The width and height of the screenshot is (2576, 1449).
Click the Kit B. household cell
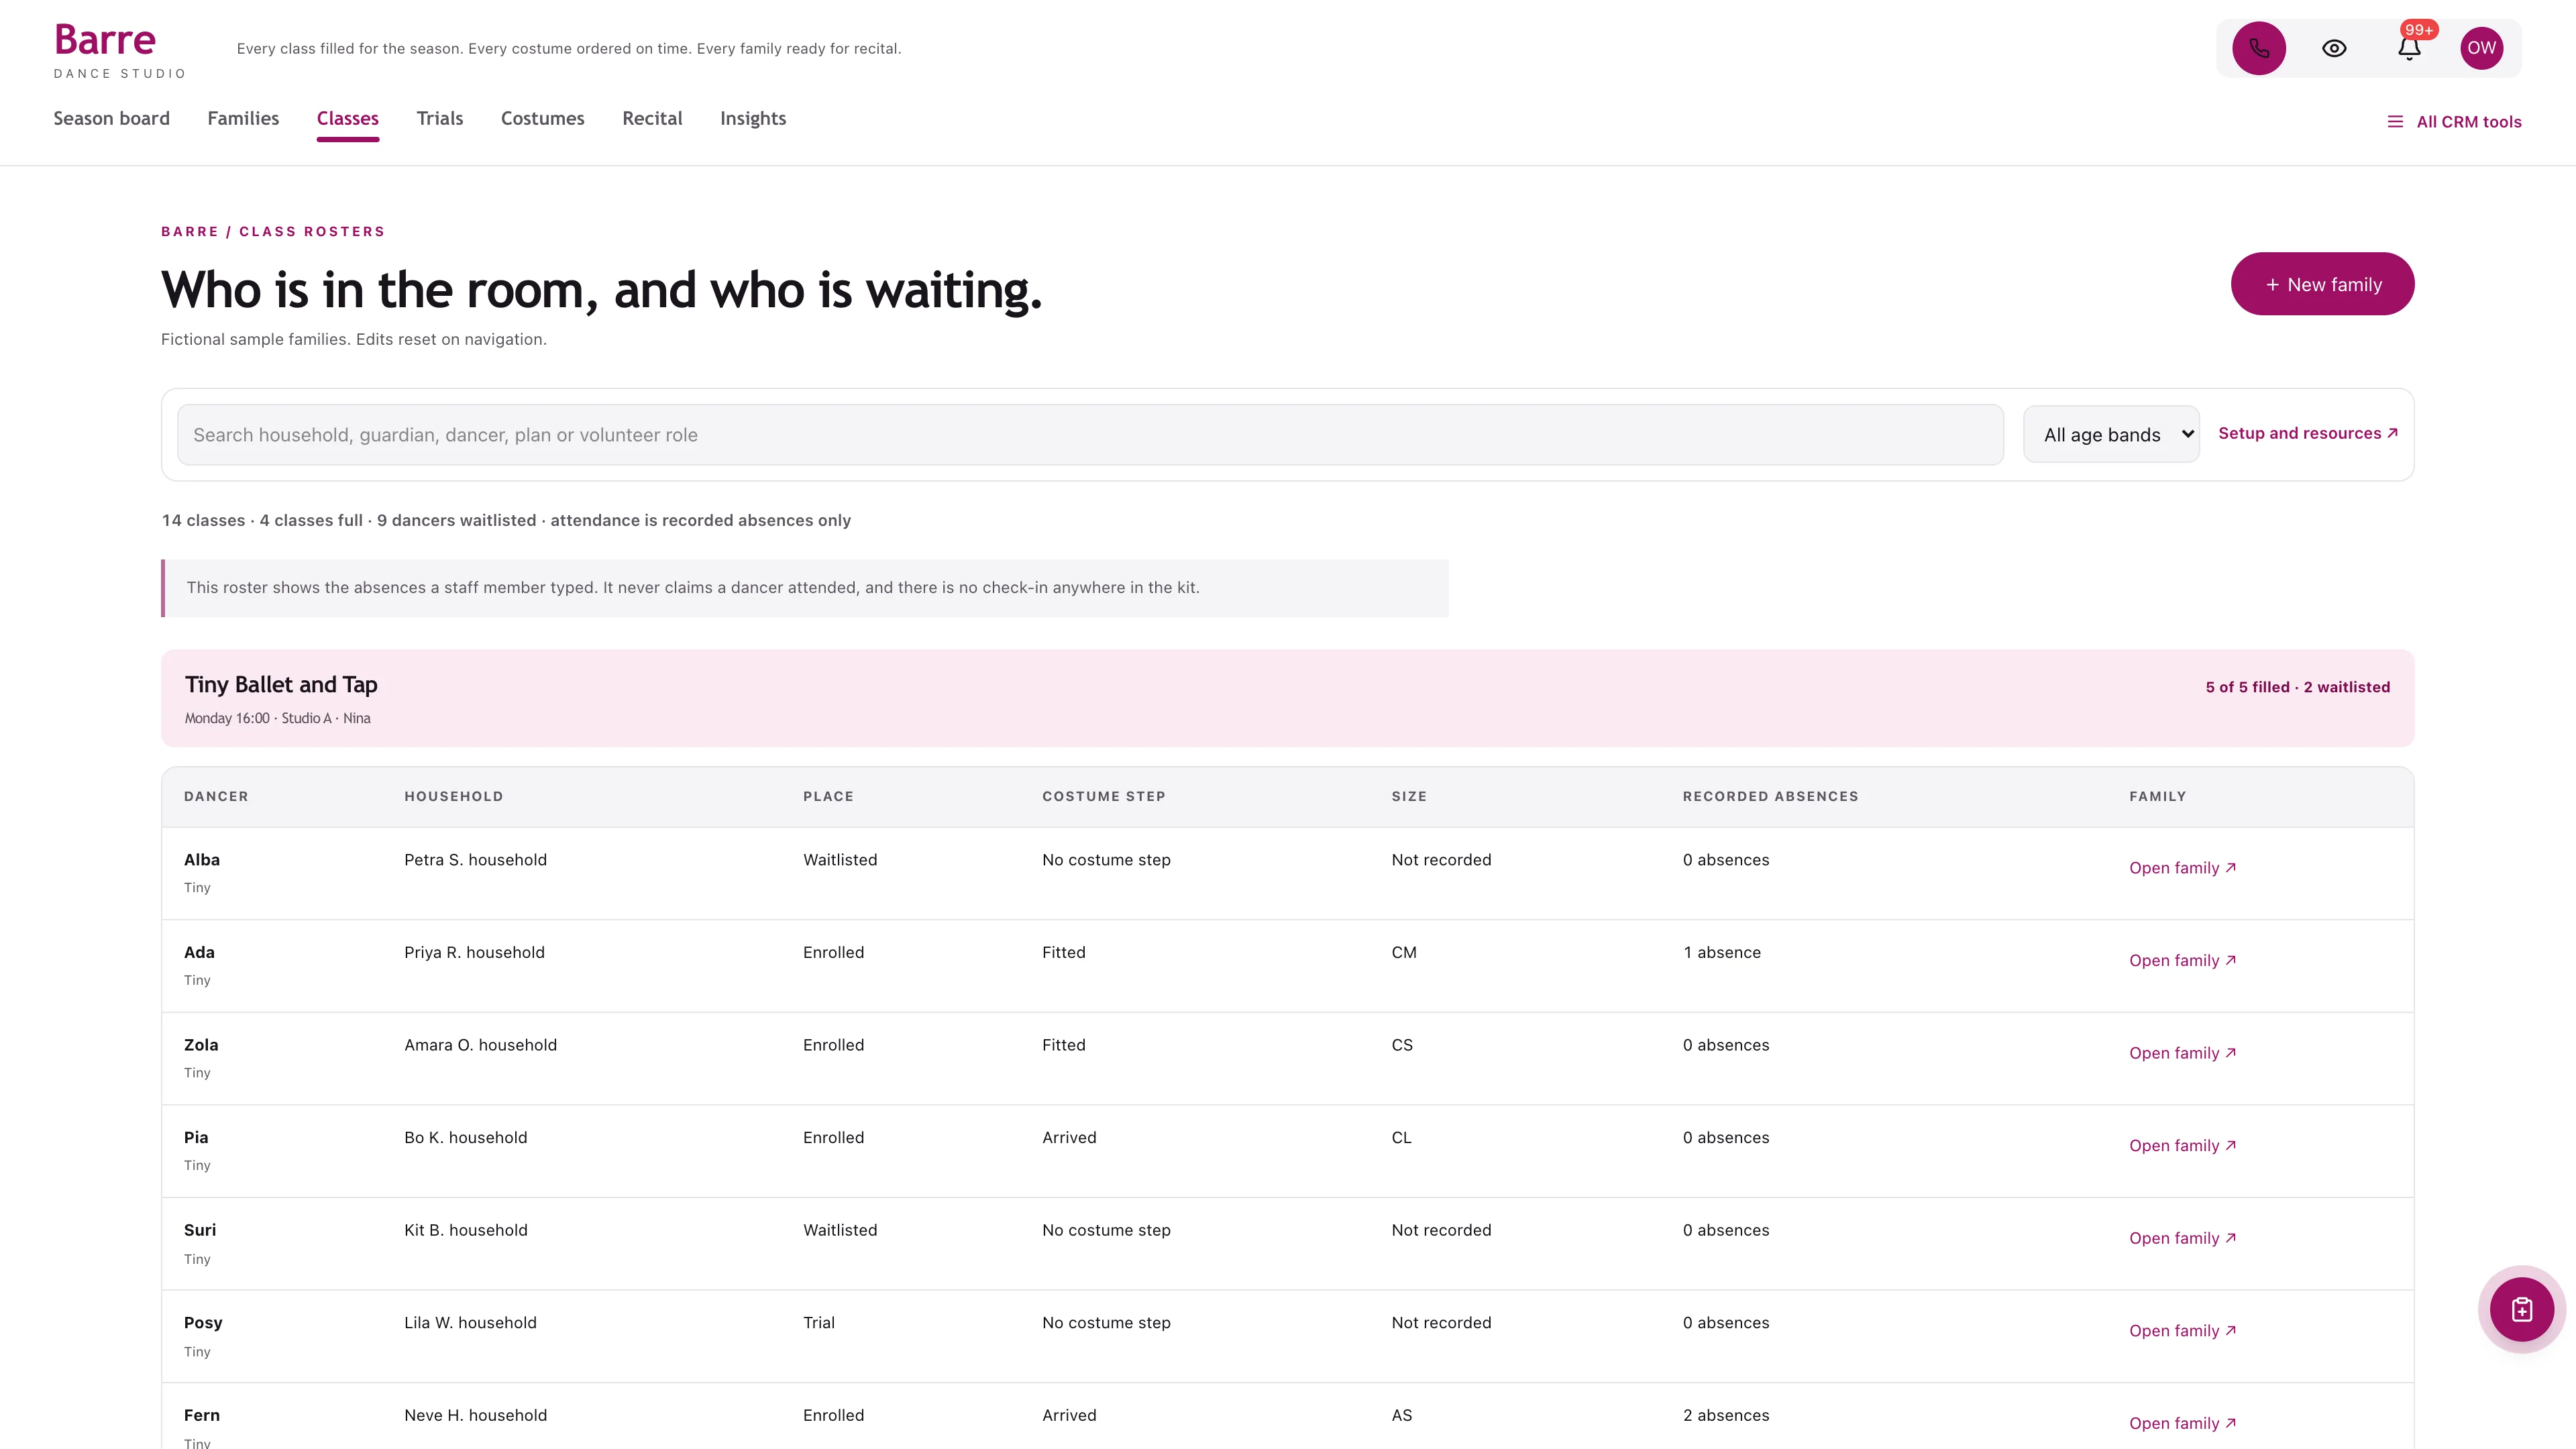465,1230
